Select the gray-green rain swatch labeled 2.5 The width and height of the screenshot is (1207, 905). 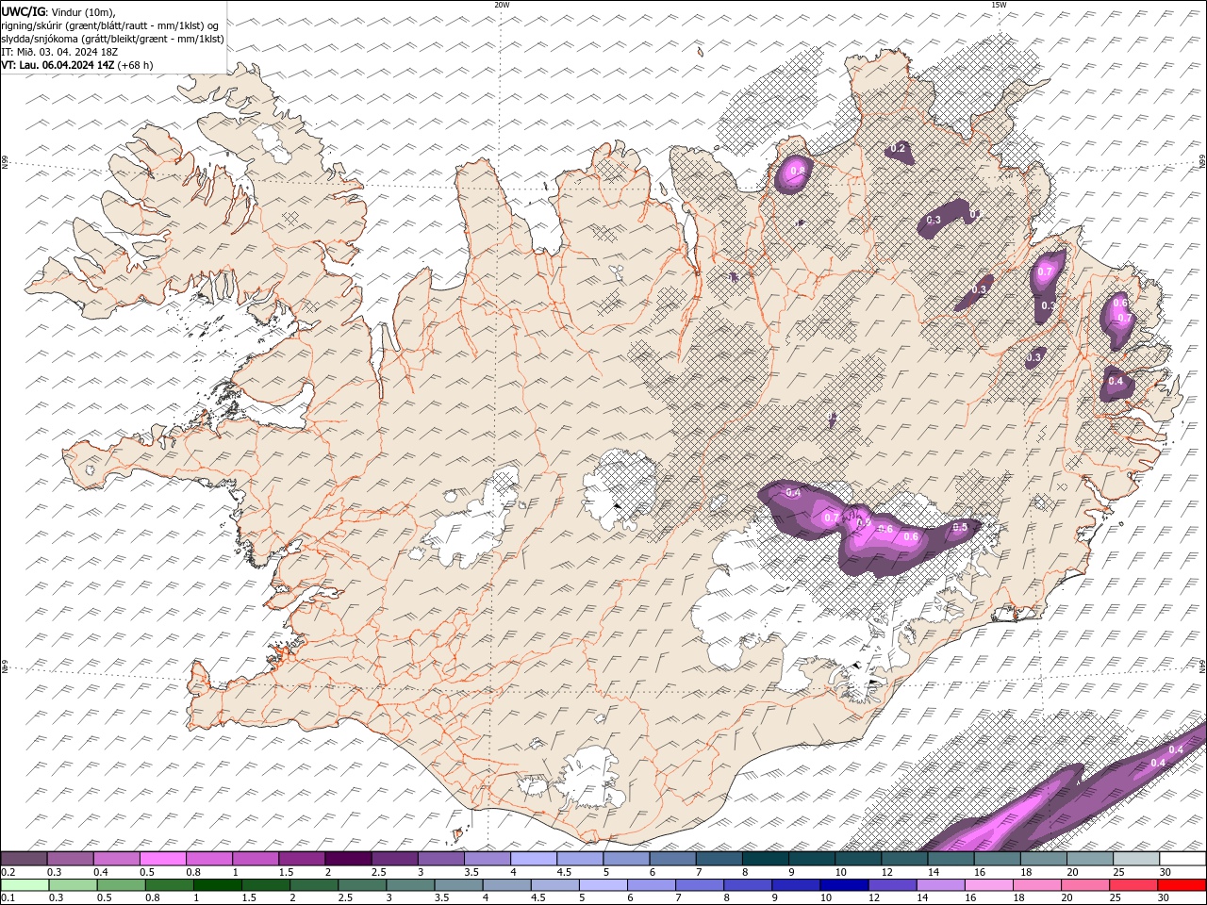pyautogui.click(x=361, y=885)
